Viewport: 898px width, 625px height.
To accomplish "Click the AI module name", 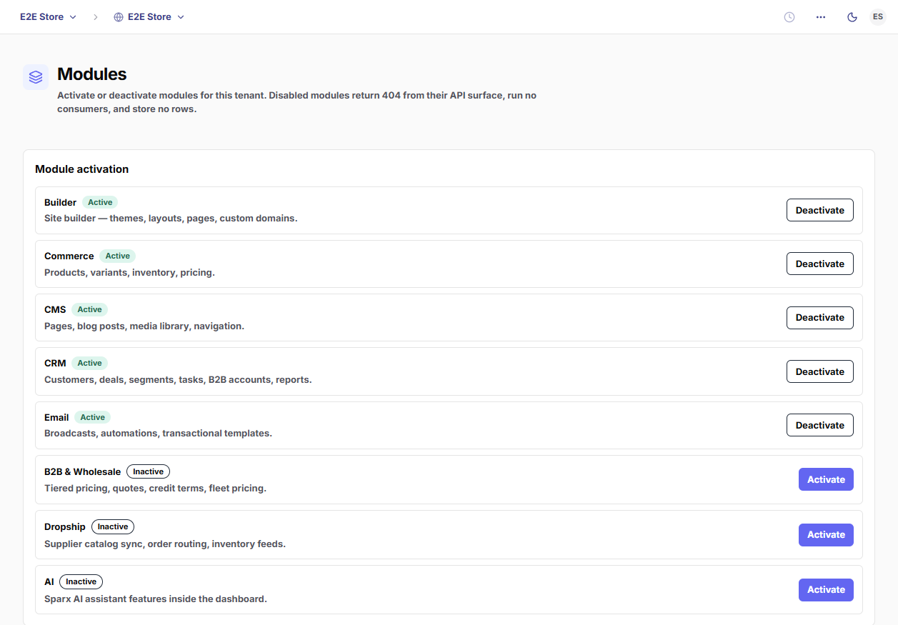I will tap(49, 582).
